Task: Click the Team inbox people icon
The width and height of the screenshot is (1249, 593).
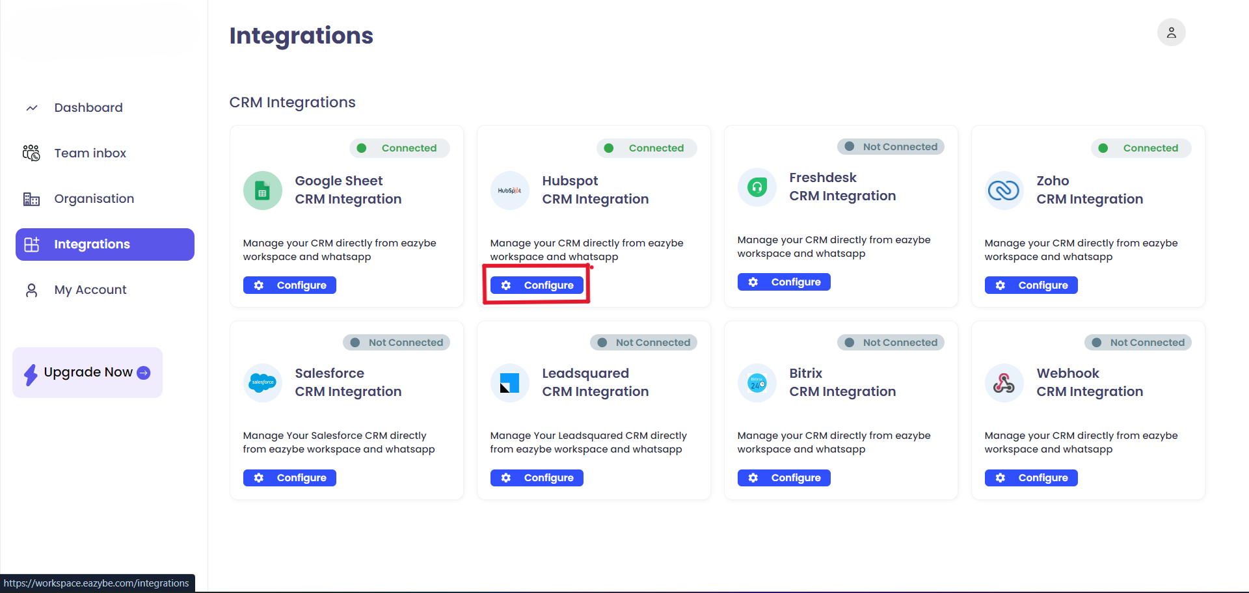Action: tap(31, 153)
